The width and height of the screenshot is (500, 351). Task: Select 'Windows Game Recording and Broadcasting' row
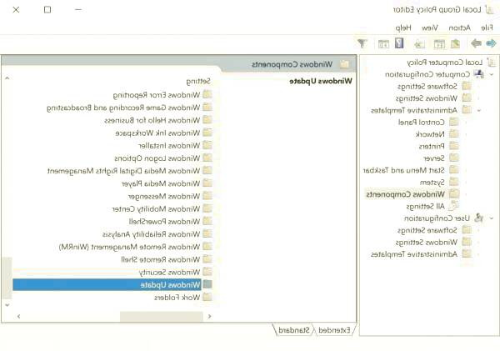123,108
